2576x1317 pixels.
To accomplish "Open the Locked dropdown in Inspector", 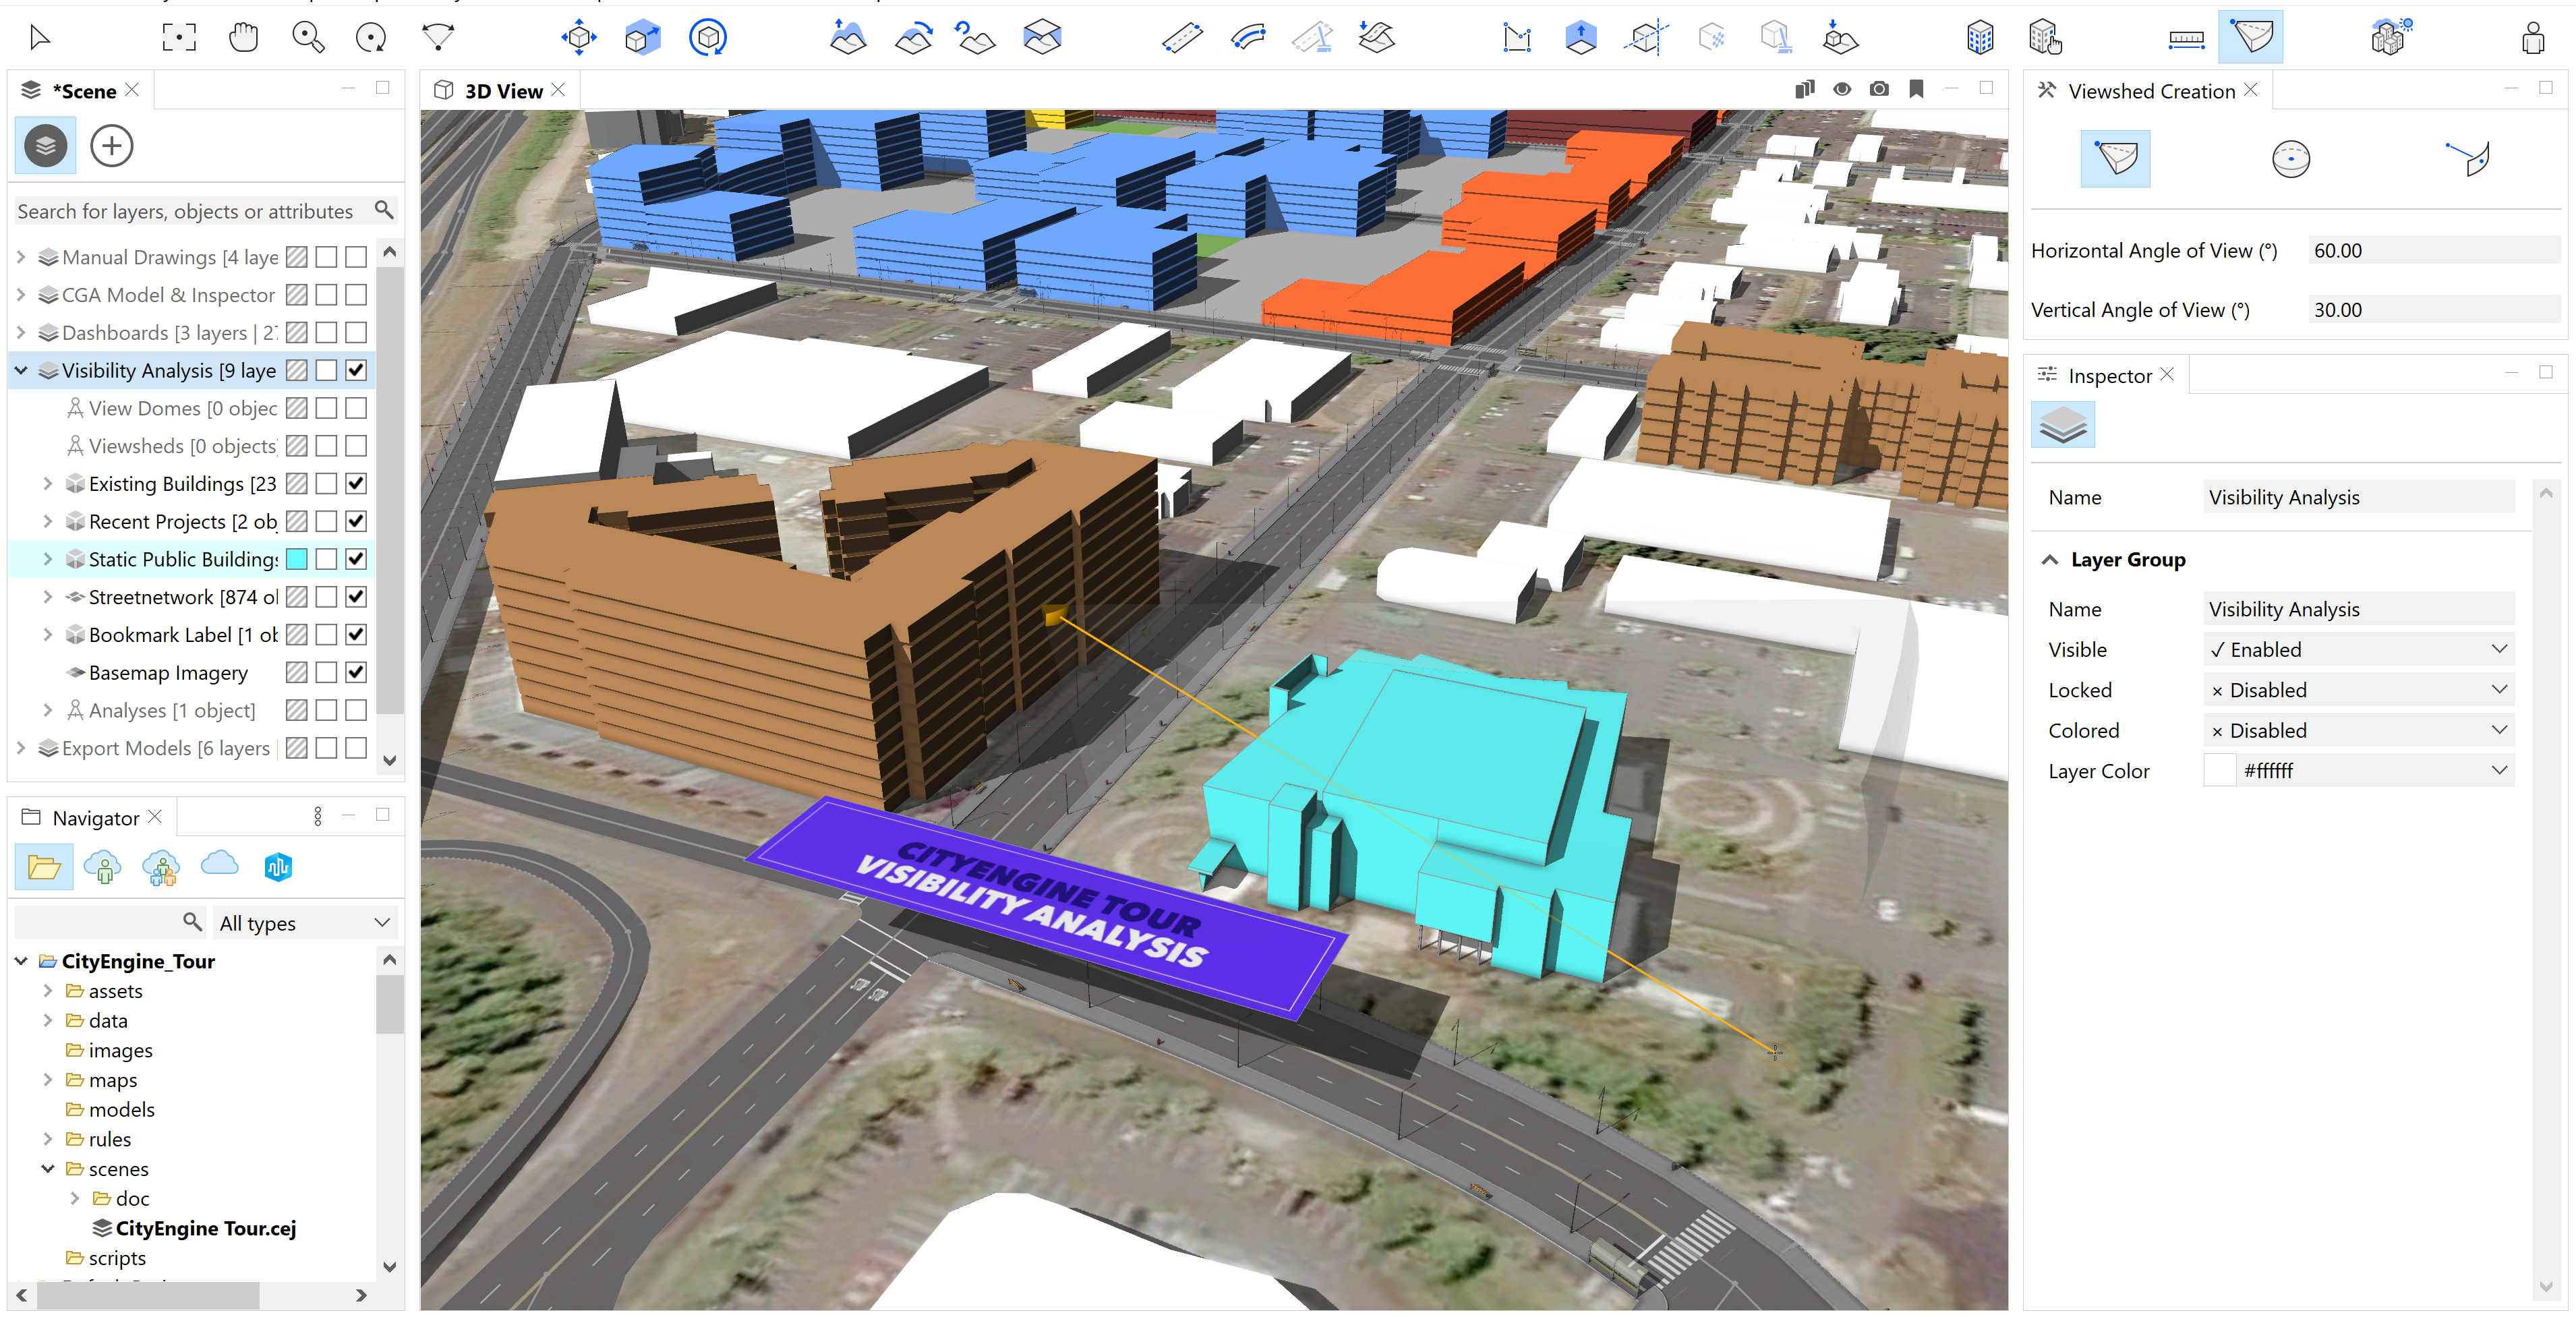I will tap(2359, 690).
